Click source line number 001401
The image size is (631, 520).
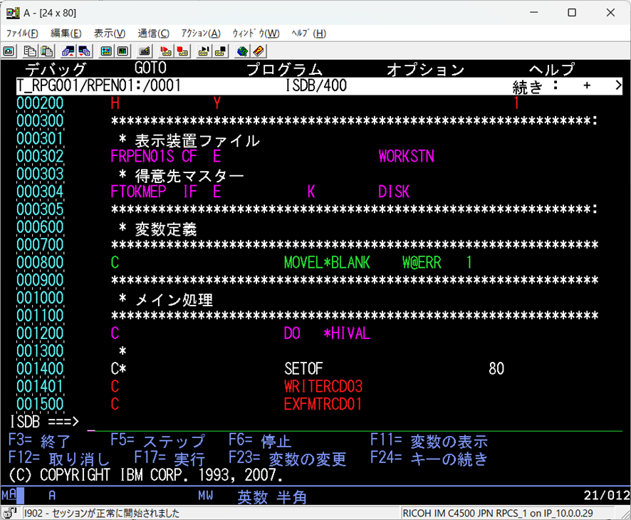pyautogui.click(x=40, y=386)
